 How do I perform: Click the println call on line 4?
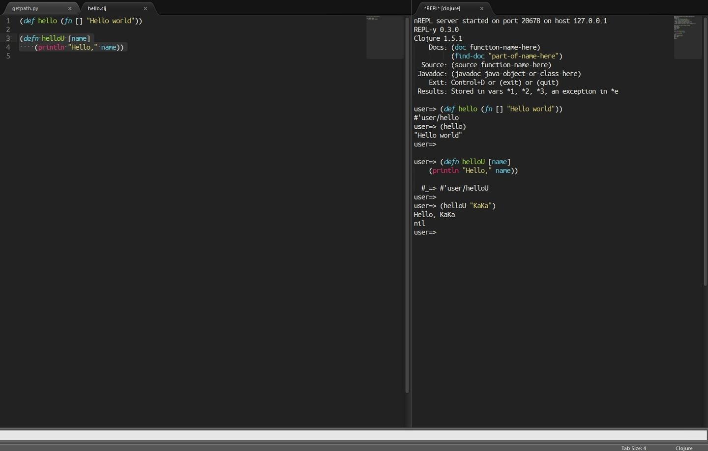coord(51,47)
